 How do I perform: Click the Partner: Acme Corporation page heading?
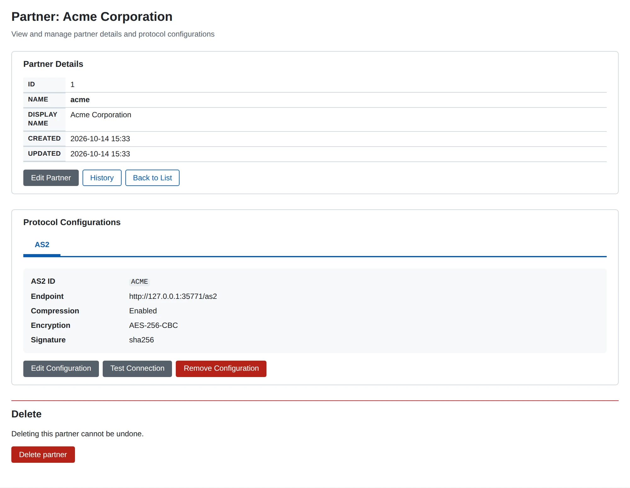(92, 17)
